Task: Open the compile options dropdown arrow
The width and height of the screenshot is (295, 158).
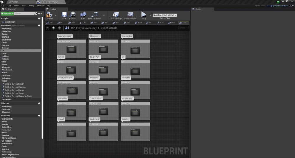Action: tap(56, 16)
